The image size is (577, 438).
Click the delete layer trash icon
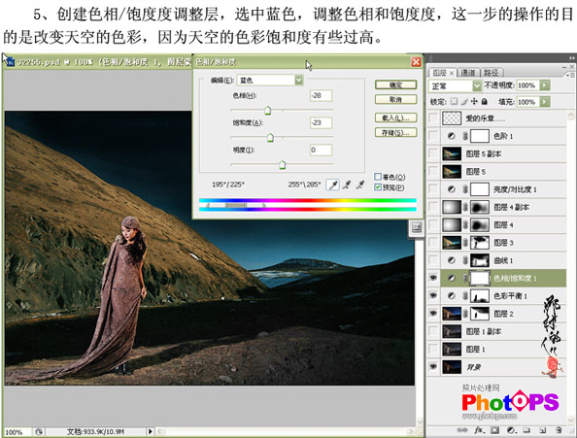559,429
